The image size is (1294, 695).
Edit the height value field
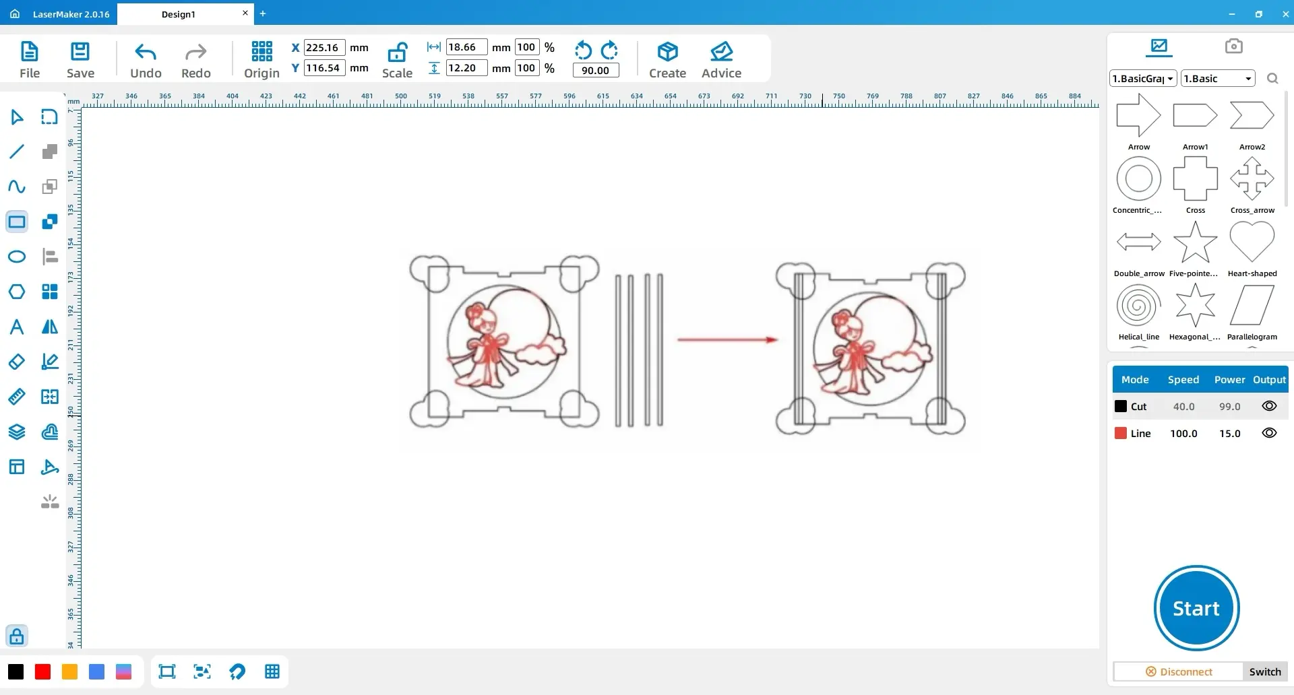(x=466, y=68)
